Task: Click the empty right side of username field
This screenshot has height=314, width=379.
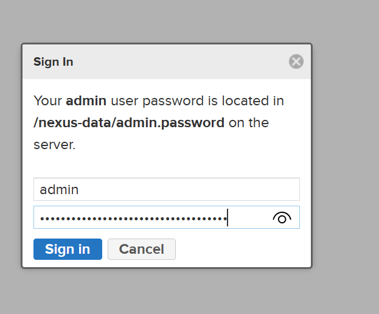Action: click(x=243, y=189)
